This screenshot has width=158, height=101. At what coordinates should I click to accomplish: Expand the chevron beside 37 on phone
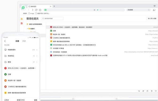pyautogui.click(x=37, y=62)
